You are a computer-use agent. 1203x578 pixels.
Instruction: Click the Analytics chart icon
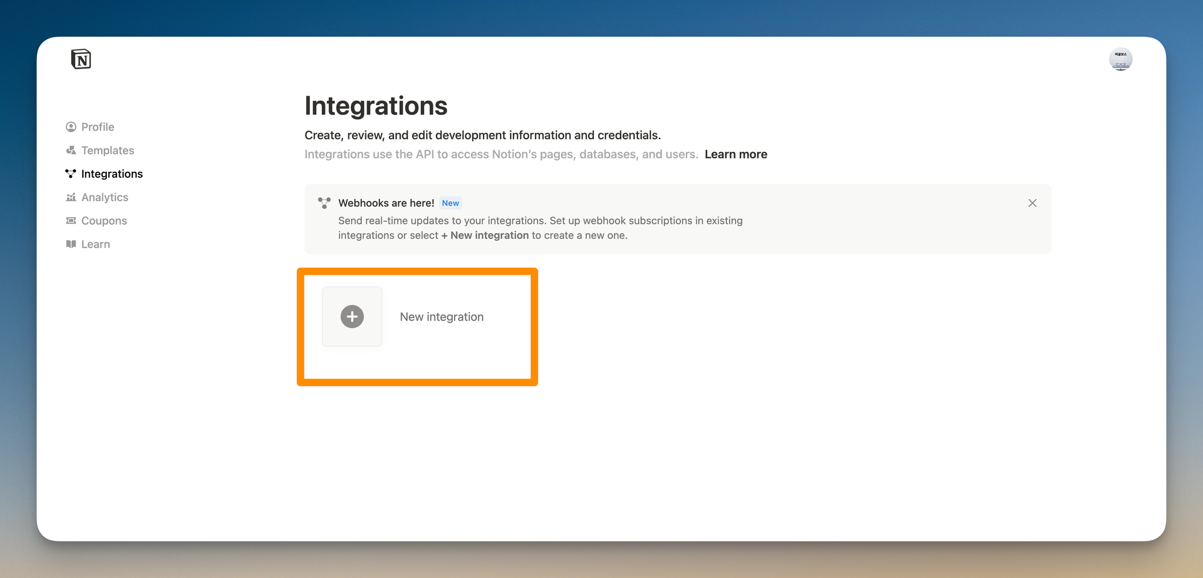[x=71, y=197]
